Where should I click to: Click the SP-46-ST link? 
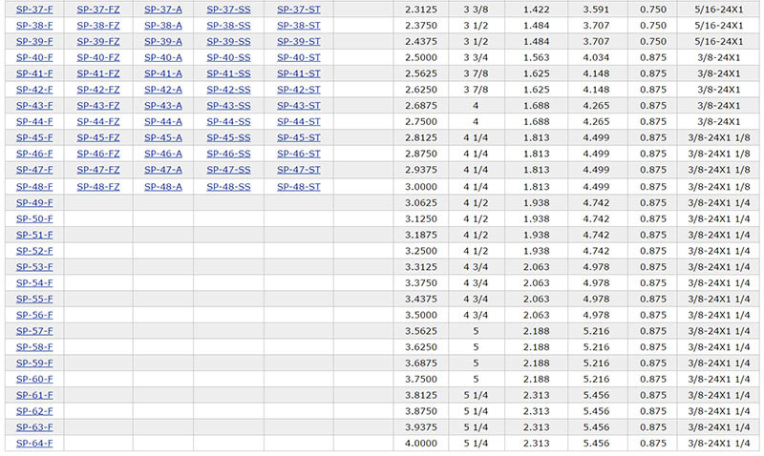point(298,155)
